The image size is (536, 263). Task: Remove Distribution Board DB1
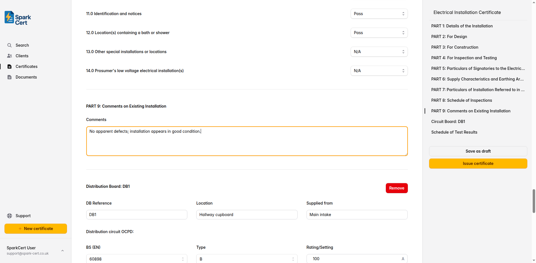(396, 188)
